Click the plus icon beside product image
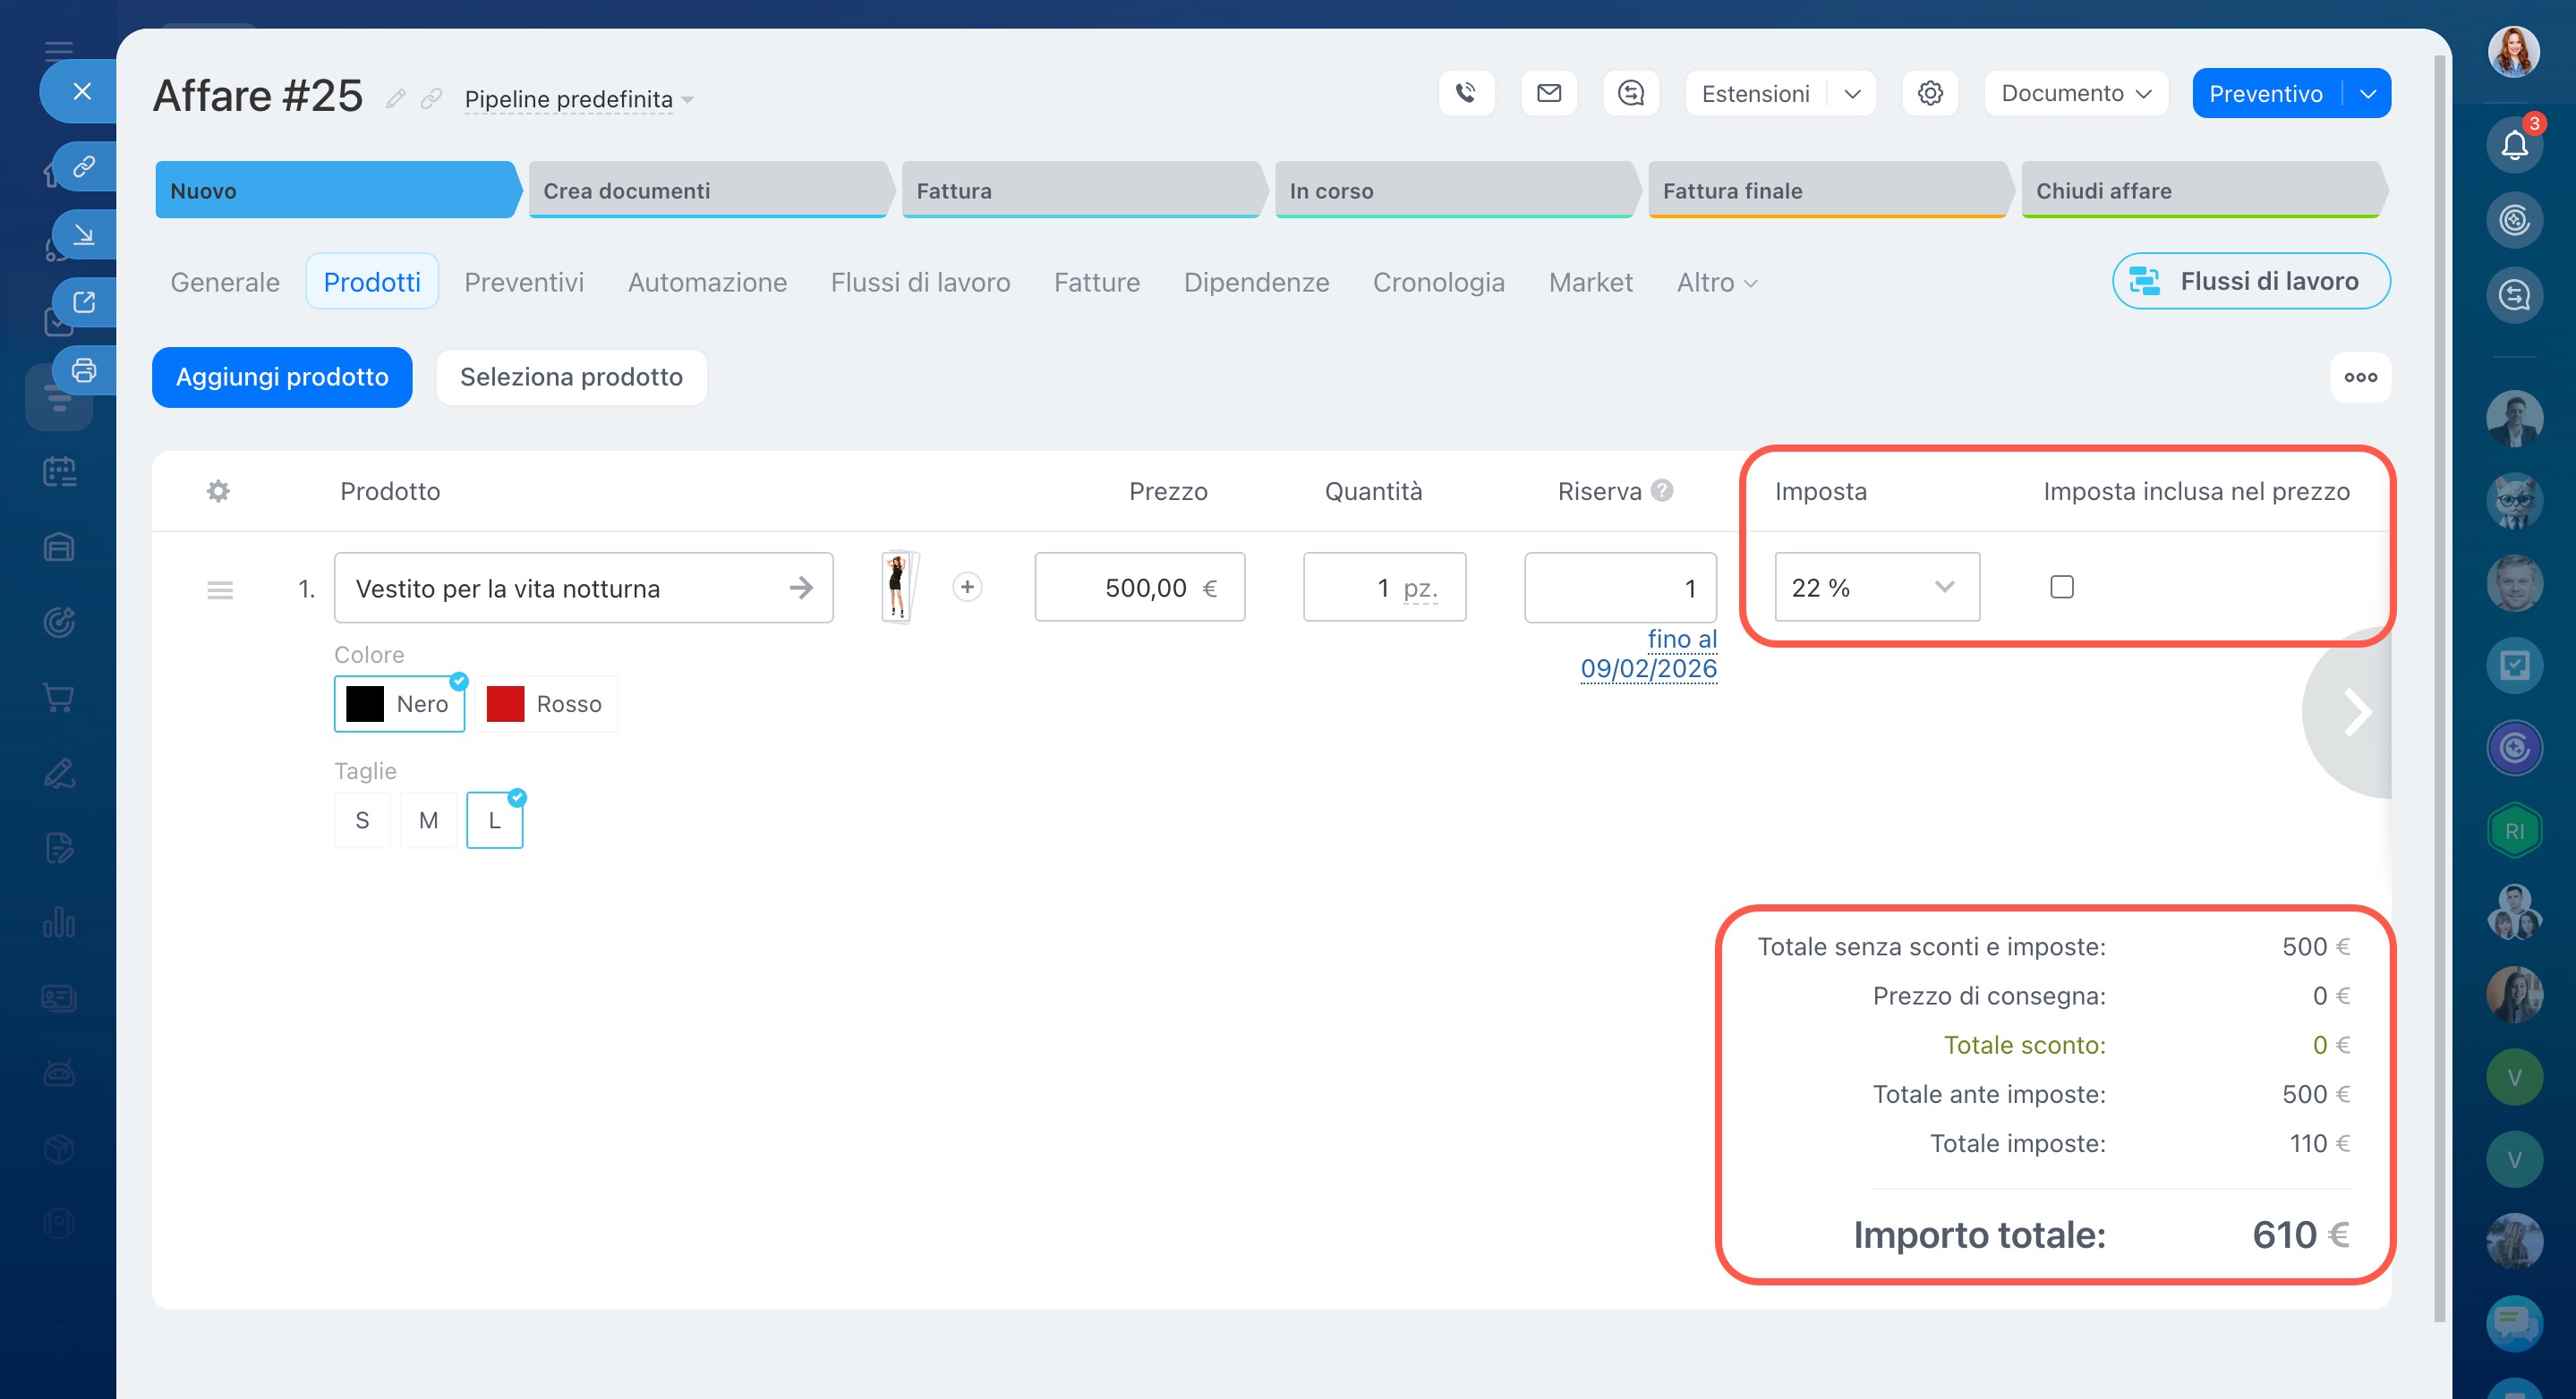2576x1399 pixels. (x=966, y=587)
